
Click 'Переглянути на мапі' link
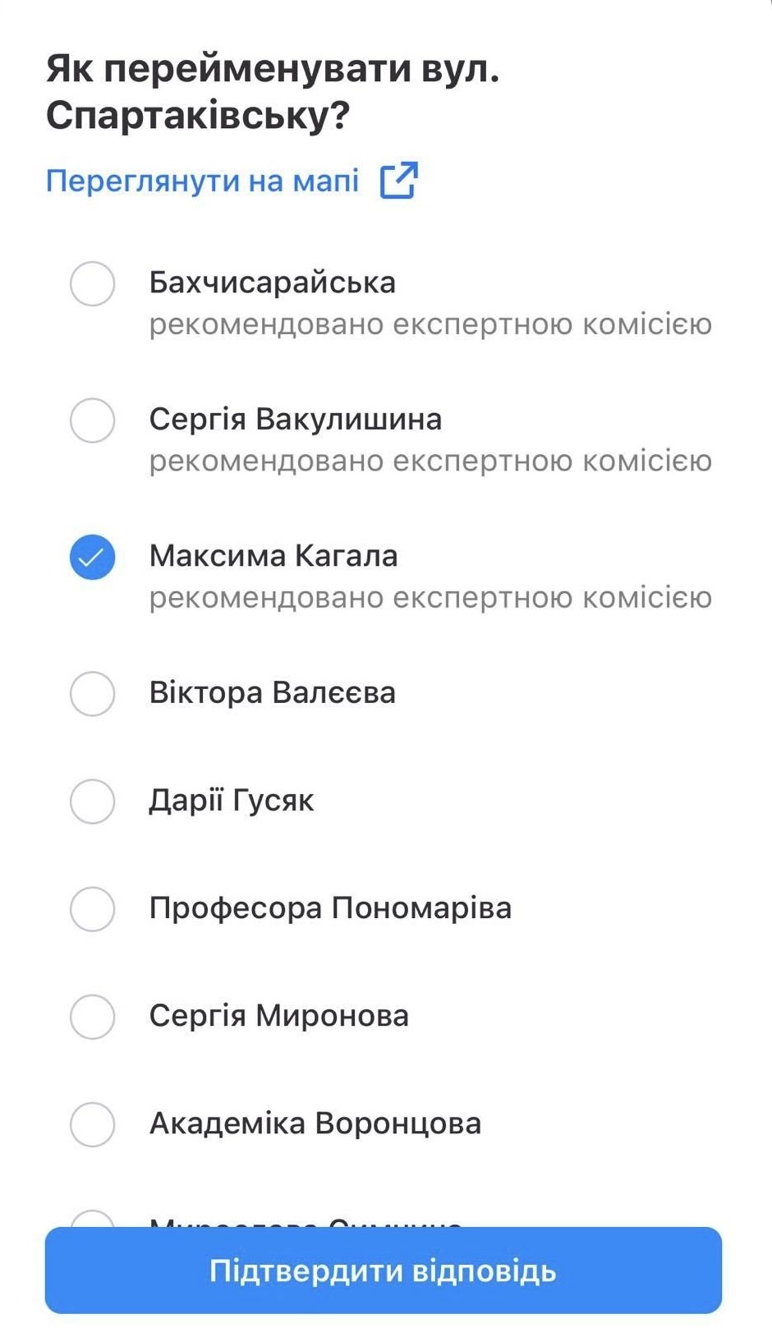tap(203, 181)
